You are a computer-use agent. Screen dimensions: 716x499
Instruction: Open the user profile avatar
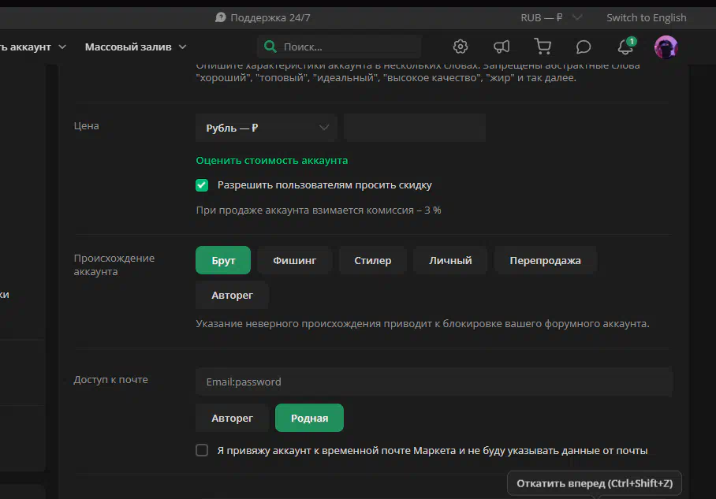click(x=666, y=47)
